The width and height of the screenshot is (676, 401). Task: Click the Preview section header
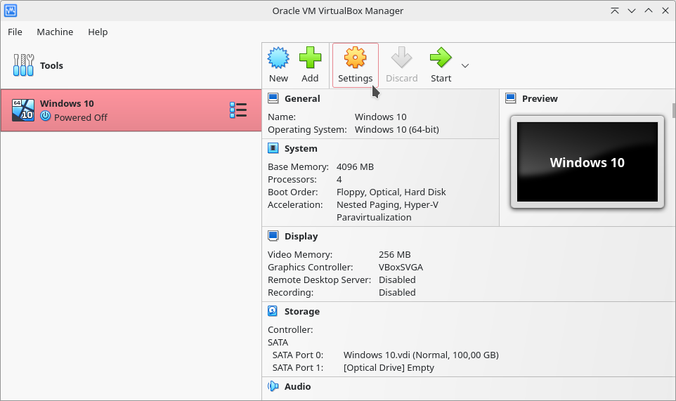coord(540,98)
